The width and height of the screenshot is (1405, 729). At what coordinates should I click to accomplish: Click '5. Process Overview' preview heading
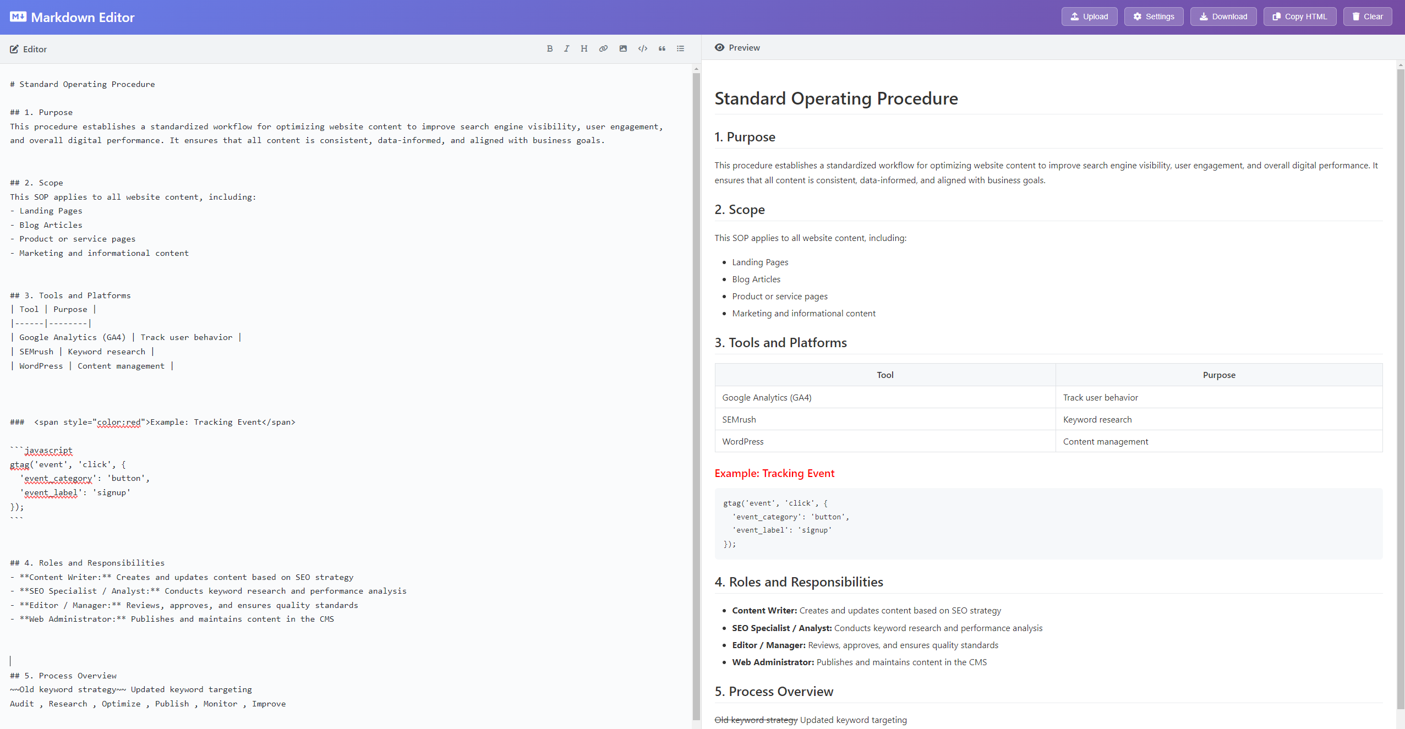[x=774, y=692]
